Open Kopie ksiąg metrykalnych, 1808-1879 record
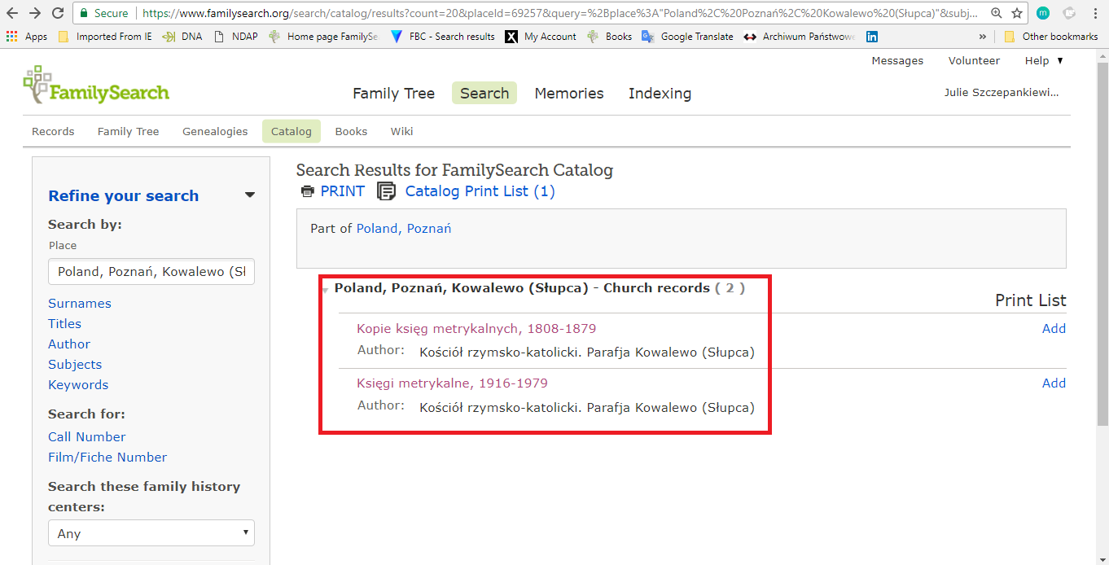Viewport: 1109px width, 565px height. click(x=476, y=329)
